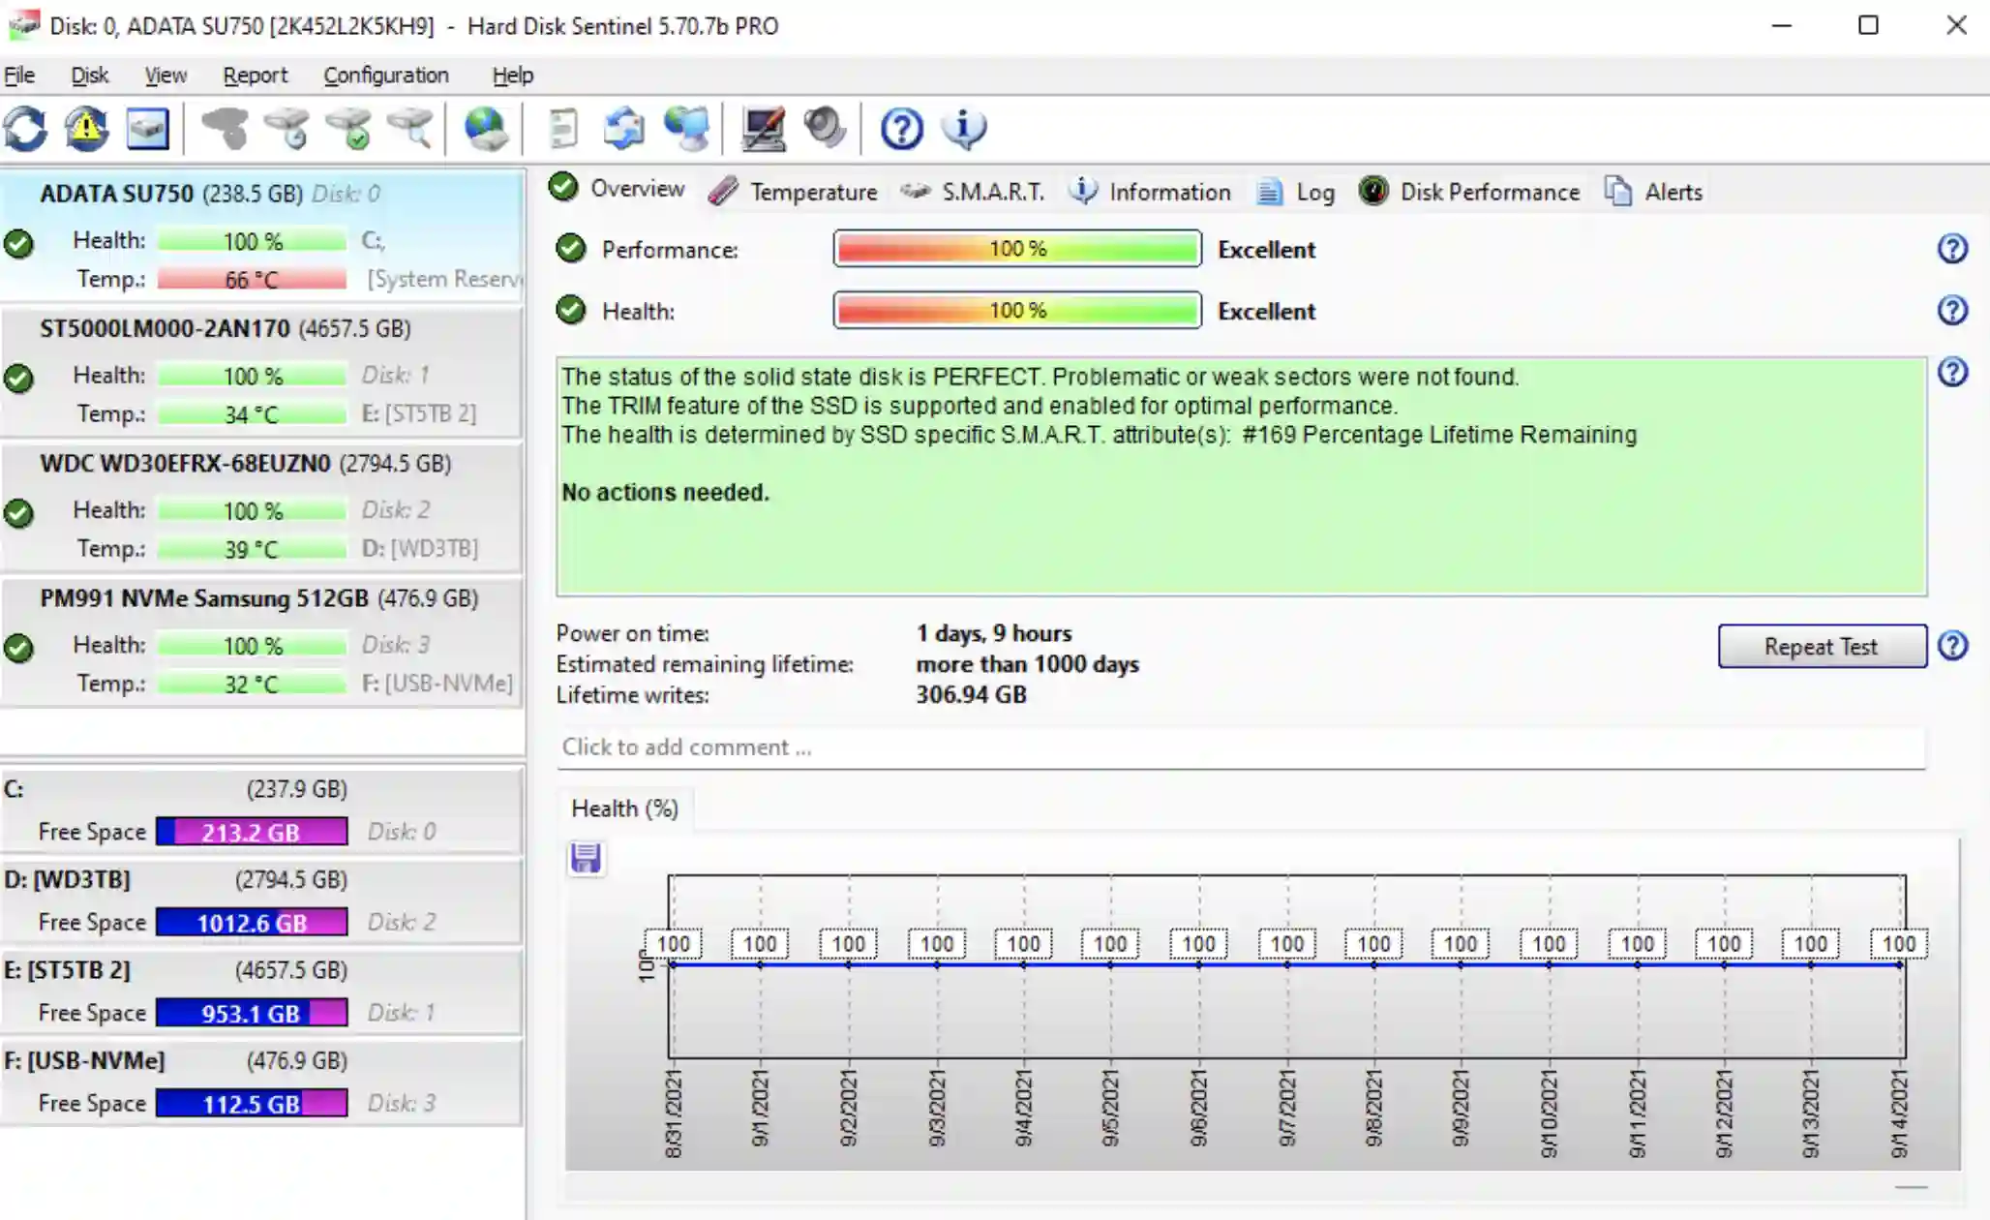Click 'more than 1000 days' remaining lifetime value
The height and width of the screenshot is (1220, 1990).
1028,664
